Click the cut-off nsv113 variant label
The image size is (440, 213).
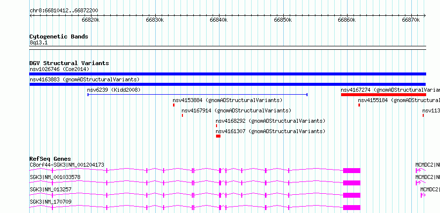[x=431, y=110]
